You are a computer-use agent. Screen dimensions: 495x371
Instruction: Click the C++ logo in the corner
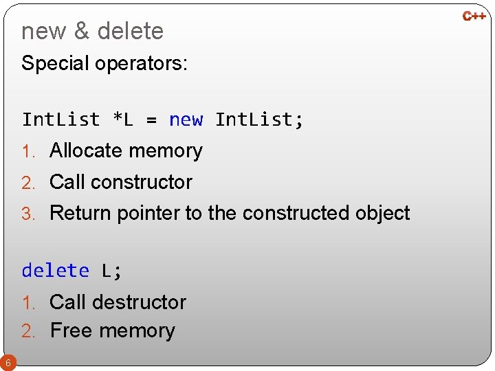[x=474, y=16]
